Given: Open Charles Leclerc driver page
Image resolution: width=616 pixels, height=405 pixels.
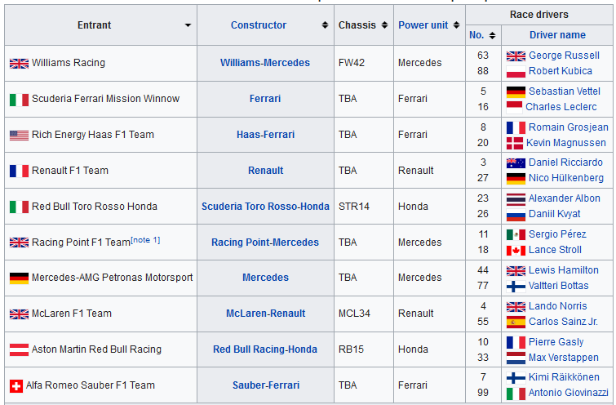Looking at the screenshot, I should (x=561, y=107).
